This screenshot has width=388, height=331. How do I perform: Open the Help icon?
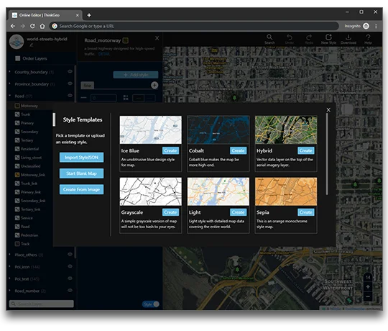[x=368, y=37]
